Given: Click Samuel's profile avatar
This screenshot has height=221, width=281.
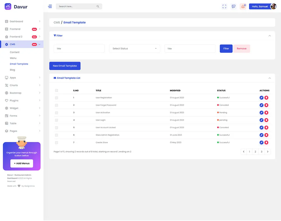Looking at the screenshot, I should pyautogui.click(x=273, y=6).
